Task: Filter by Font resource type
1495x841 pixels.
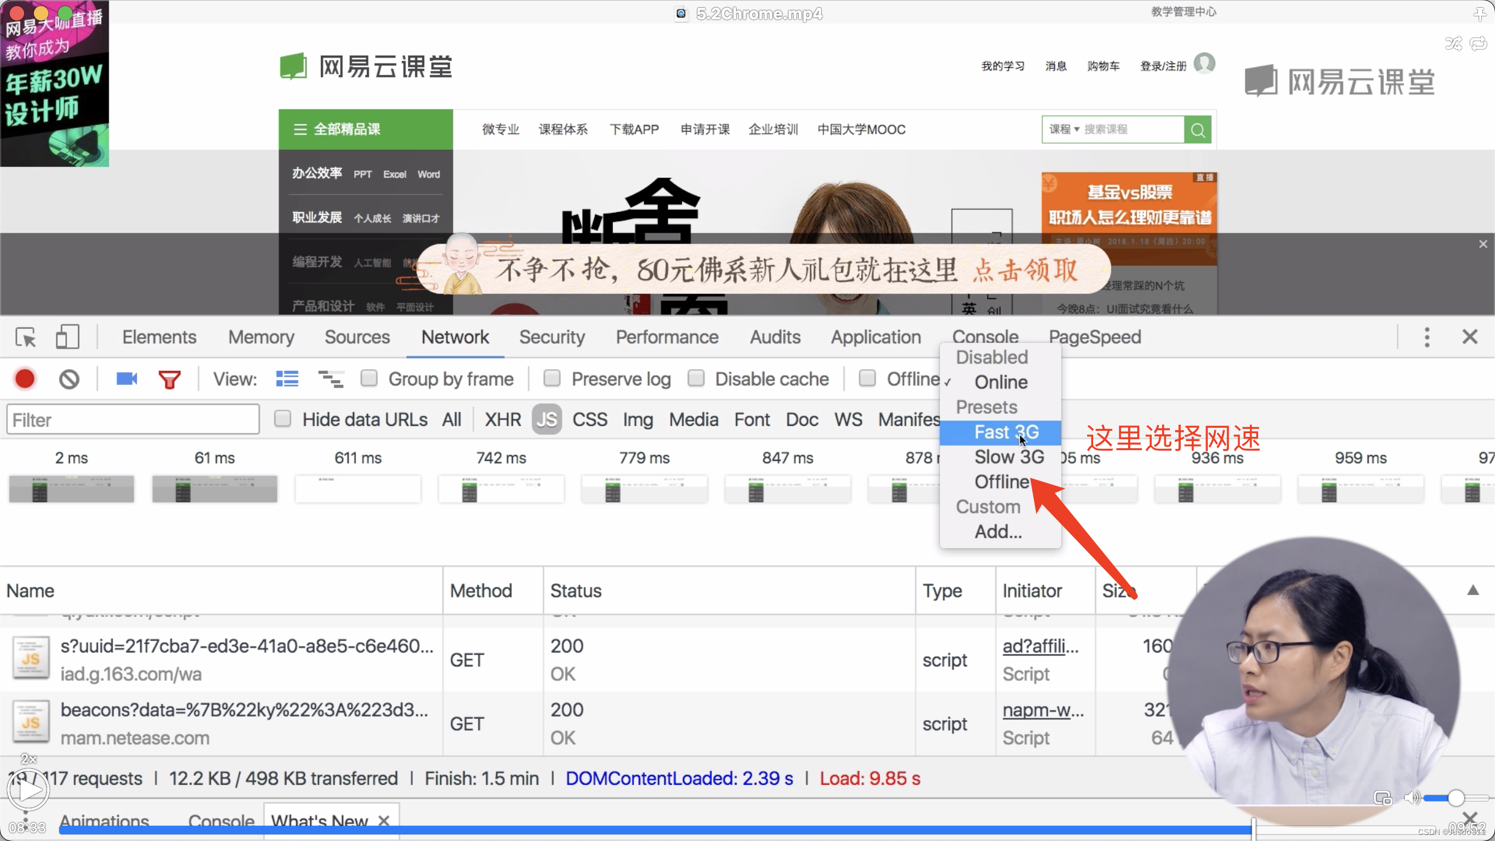Action: coord(752,419)
